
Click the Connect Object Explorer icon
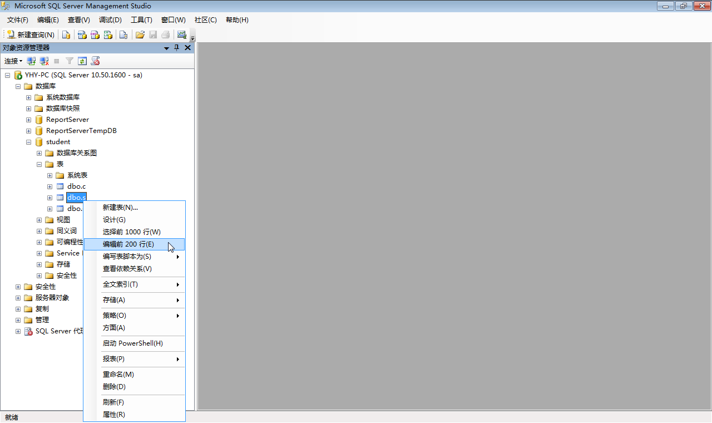coord(32,61)
